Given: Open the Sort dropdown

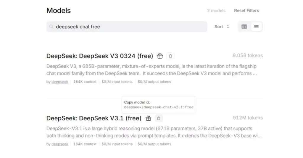Looking at the screenshot, I should coord(222,27).
